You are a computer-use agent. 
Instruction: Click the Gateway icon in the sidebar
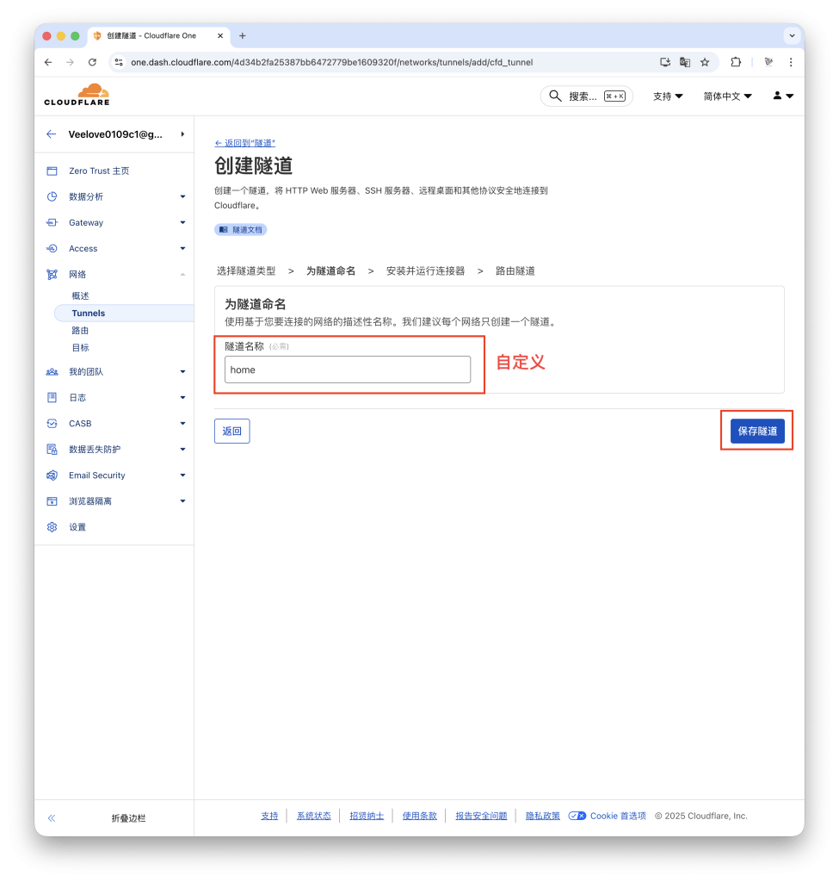coord(54,222)
